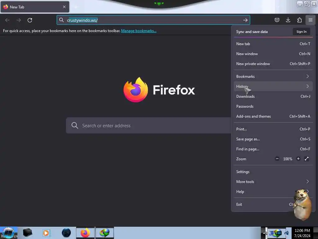Click Exit in the menu

pos(273,204)
